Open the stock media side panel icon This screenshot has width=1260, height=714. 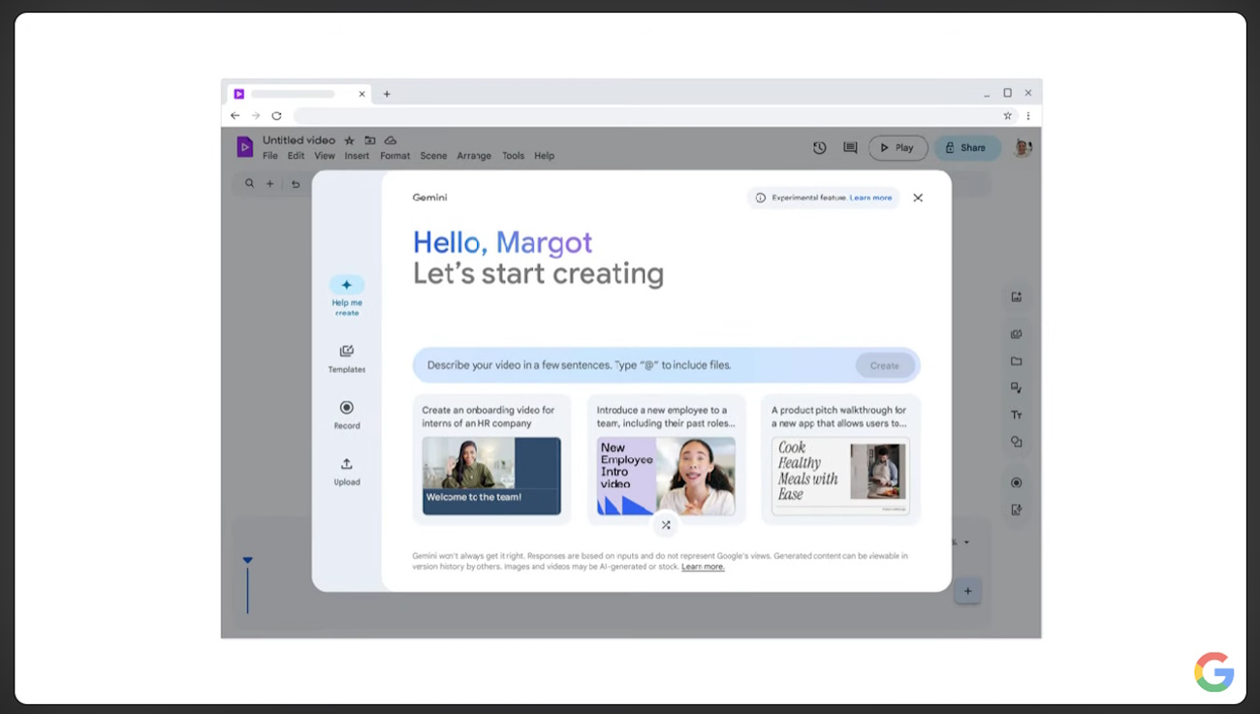[x=1017, y=334]
